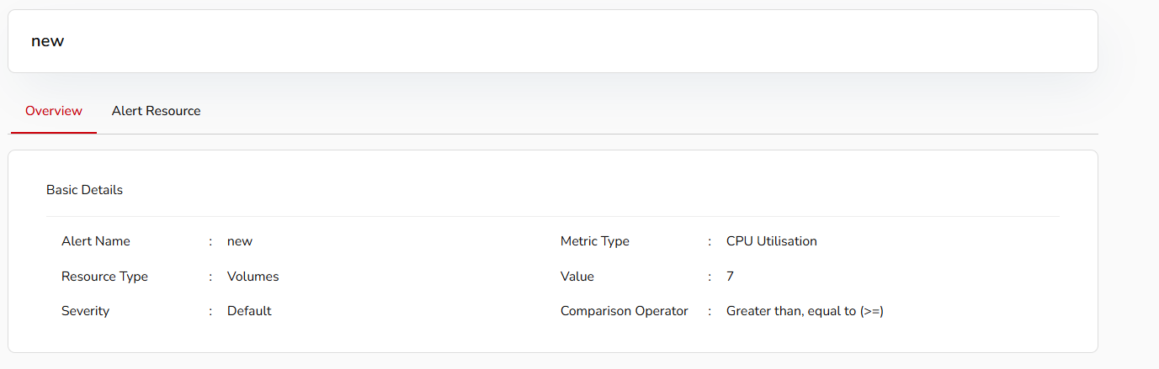Click the divider line under Basic Details
This screenshot has width=1159, height=369.
[552, 216]
